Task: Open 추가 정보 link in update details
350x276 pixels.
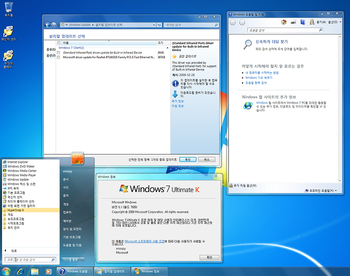Action: pyautogui.click(x=178, y=101)
